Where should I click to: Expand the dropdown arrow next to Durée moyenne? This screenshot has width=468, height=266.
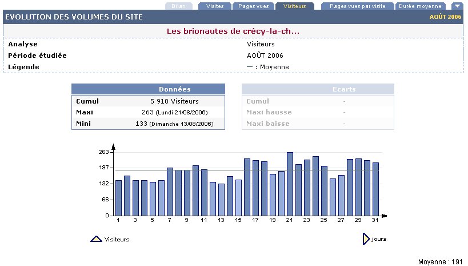coord(457,6)
